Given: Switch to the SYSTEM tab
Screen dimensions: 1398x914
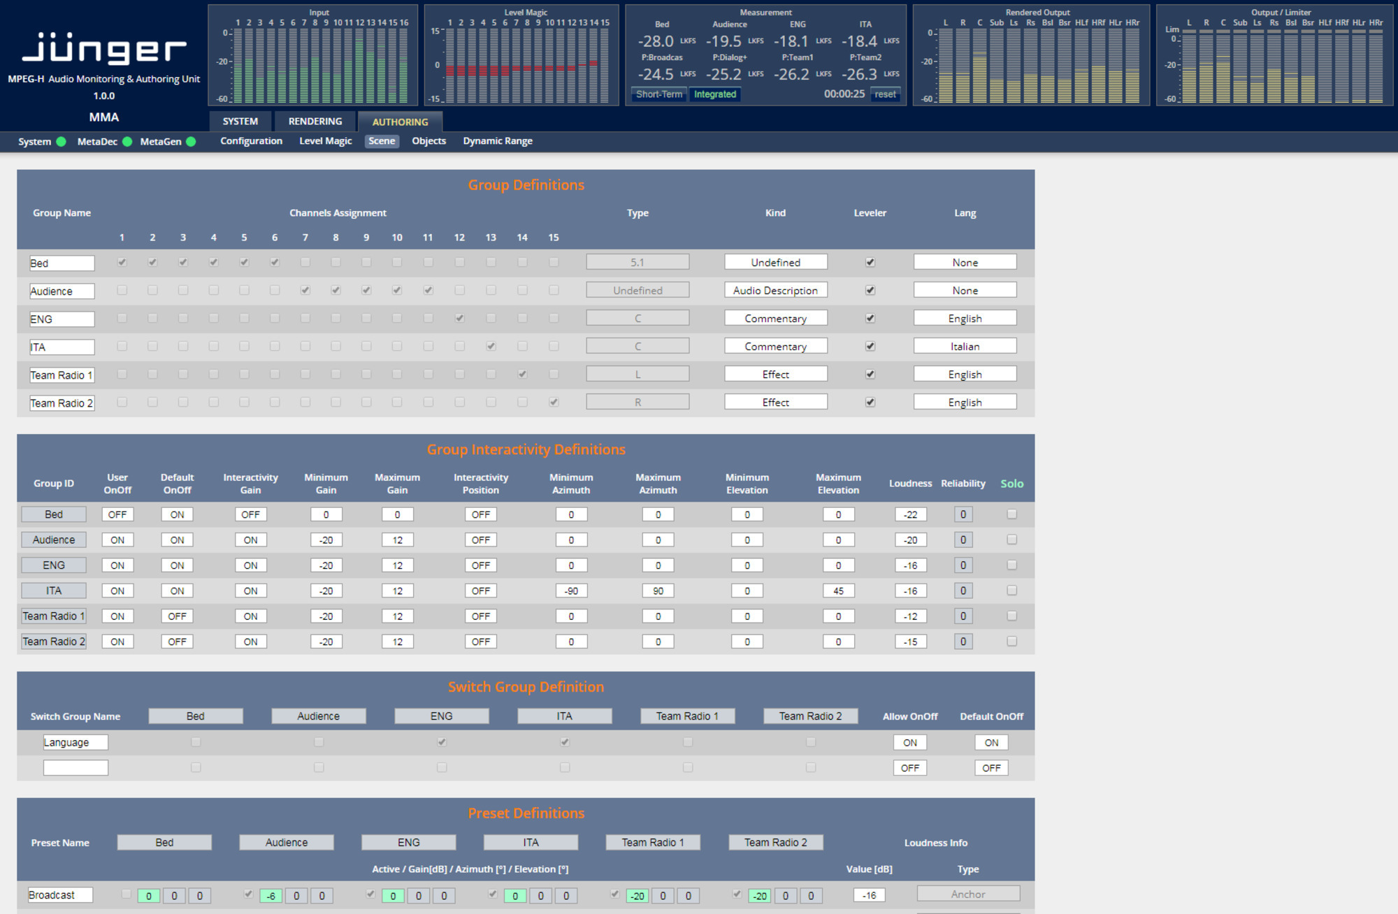Looking at the screenshot, I should pos(239,121).
